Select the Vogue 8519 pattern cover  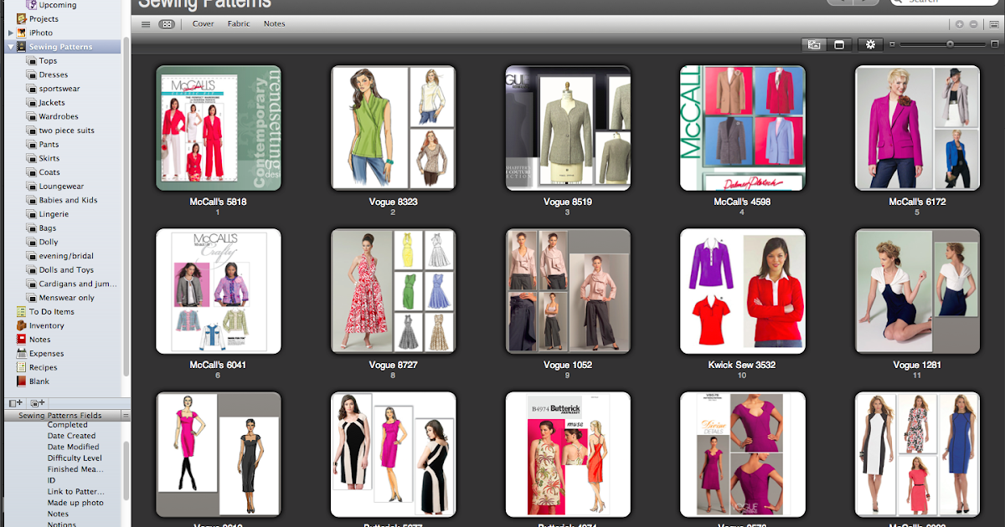pyautogui.click(x=568, y=128)
